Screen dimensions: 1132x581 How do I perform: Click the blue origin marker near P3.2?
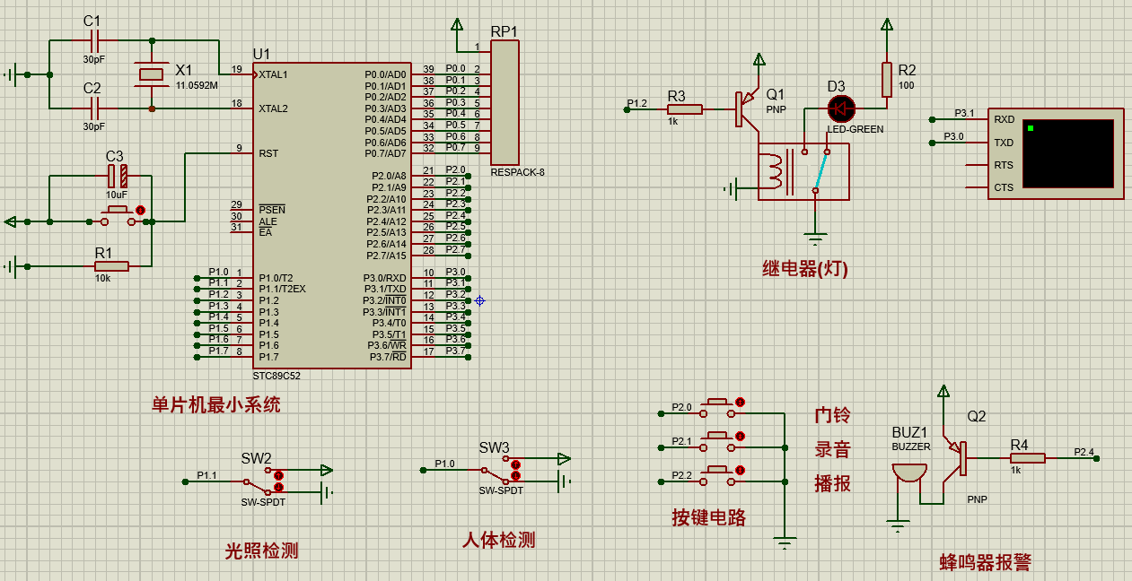pos(479,301)
